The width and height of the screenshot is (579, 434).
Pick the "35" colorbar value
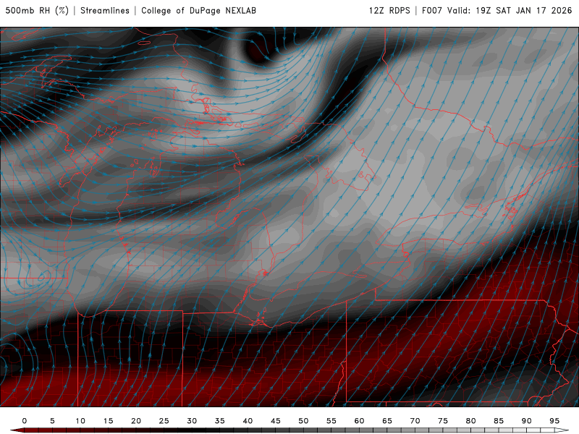coord(220,421)
